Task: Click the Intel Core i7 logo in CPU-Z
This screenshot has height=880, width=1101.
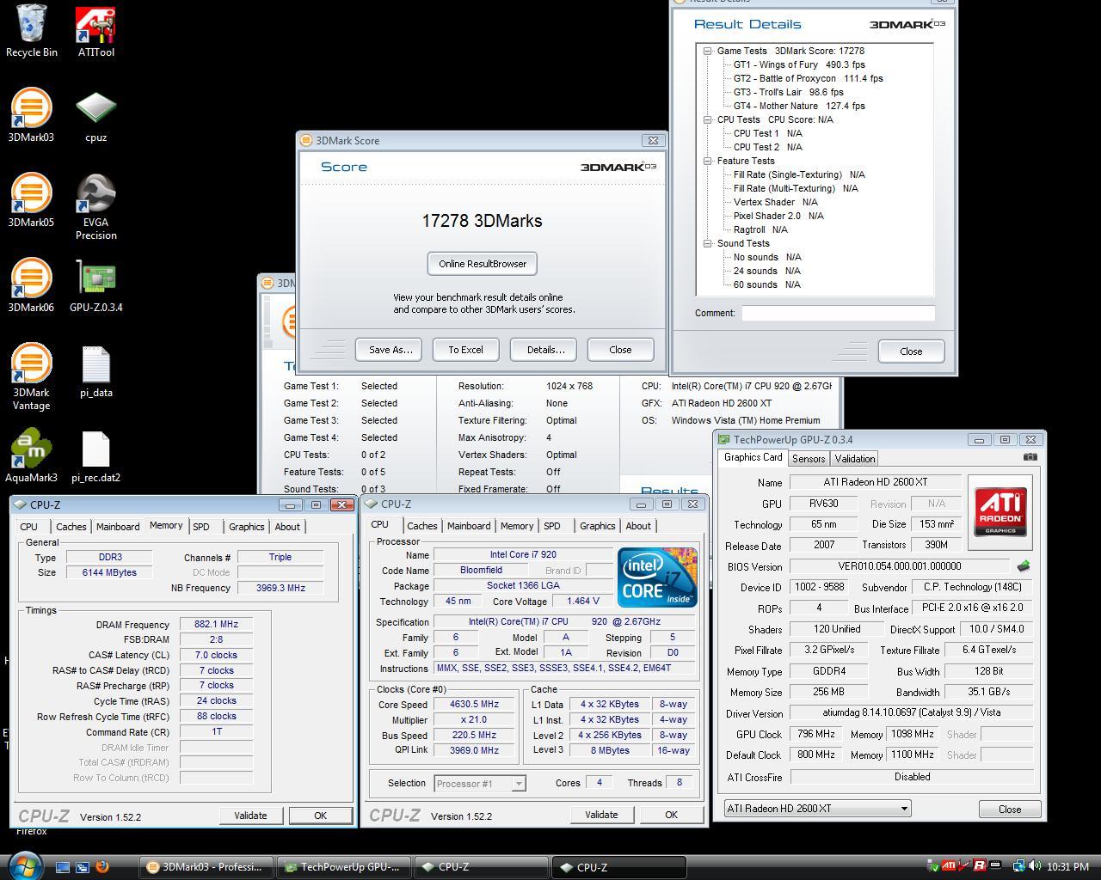Action: pyautogui.click(x=657, y=577)
